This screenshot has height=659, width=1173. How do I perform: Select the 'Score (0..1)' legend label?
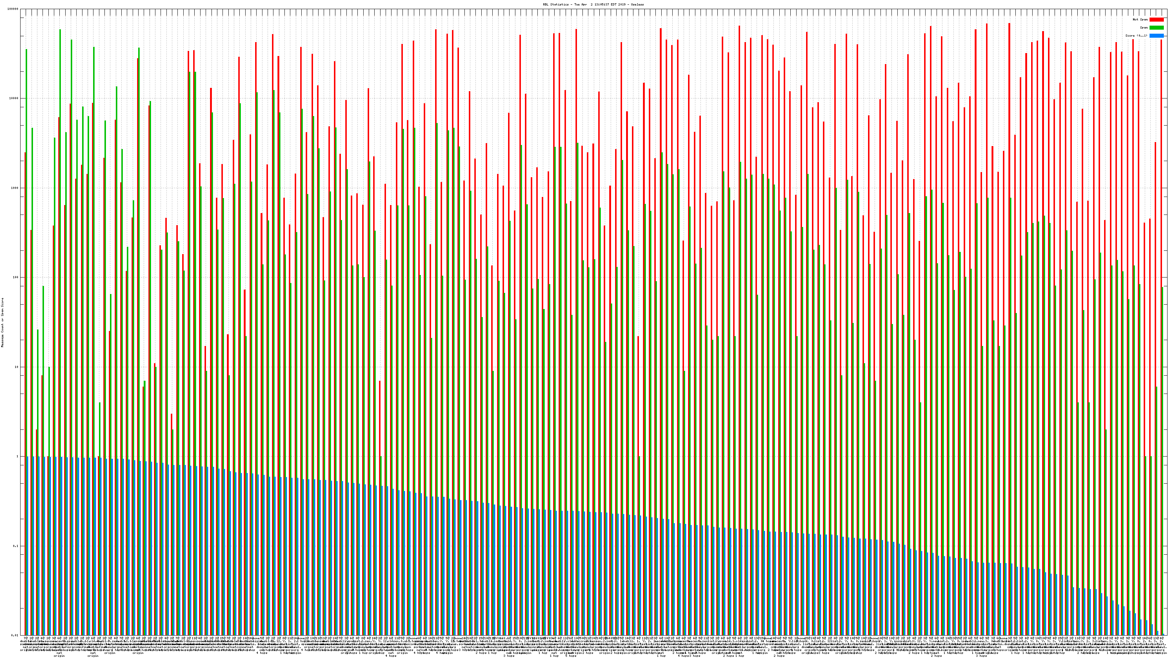point(1136,36)
